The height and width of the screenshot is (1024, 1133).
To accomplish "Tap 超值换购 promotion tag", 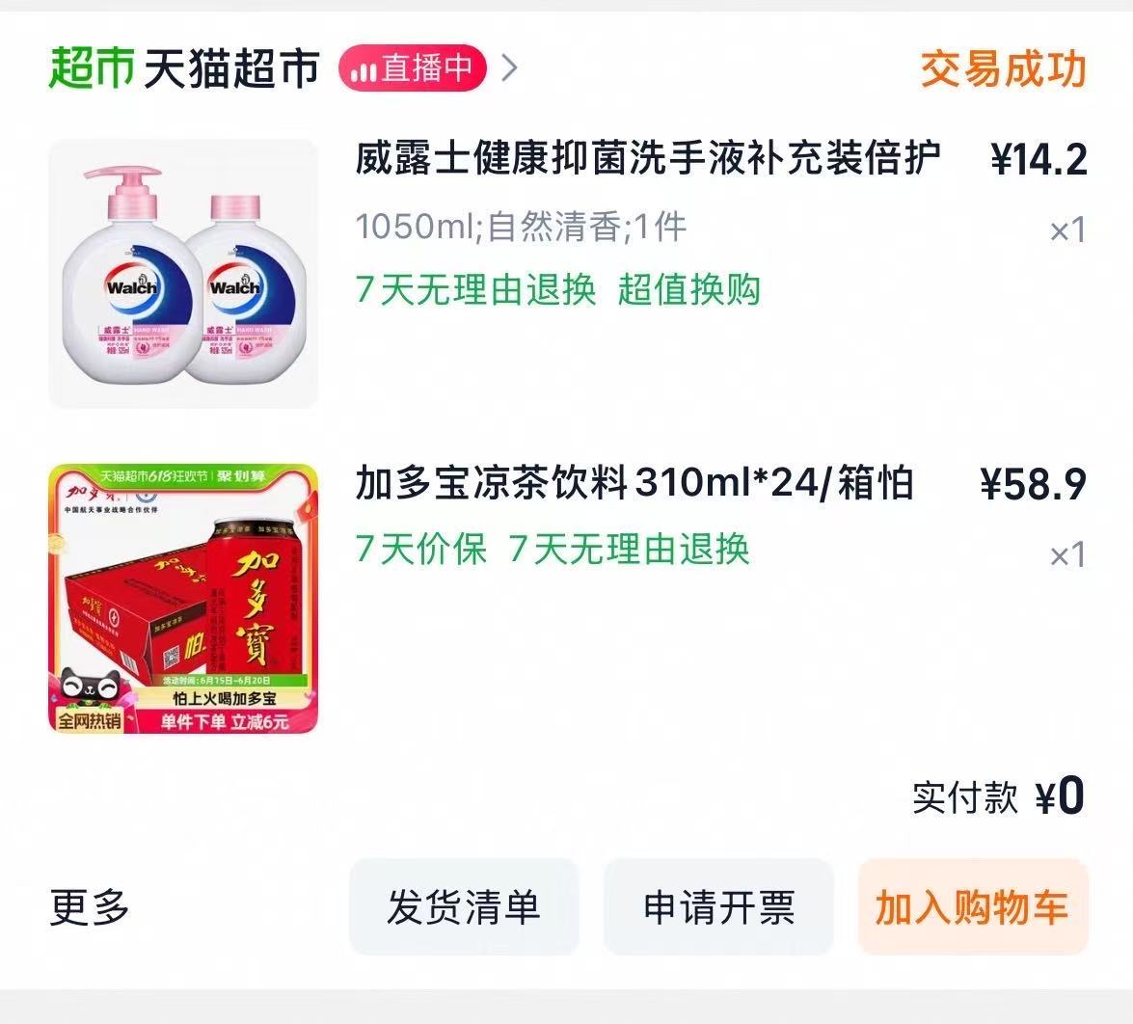I will 688,290.
